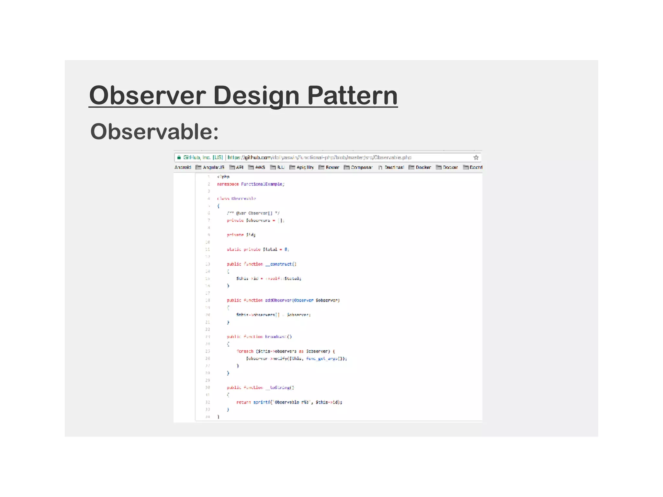Click line number 2 in the gutter
Viewport: 663px width, 497px height.
209,184
